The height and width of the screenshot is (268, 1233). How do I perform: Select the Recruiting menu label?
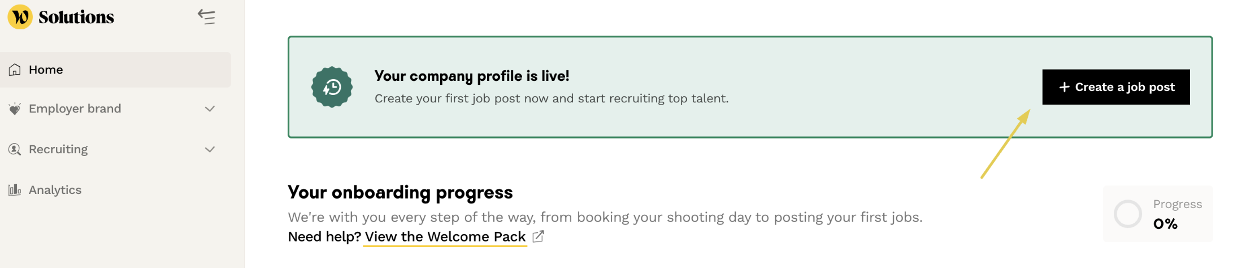[58, 149]
